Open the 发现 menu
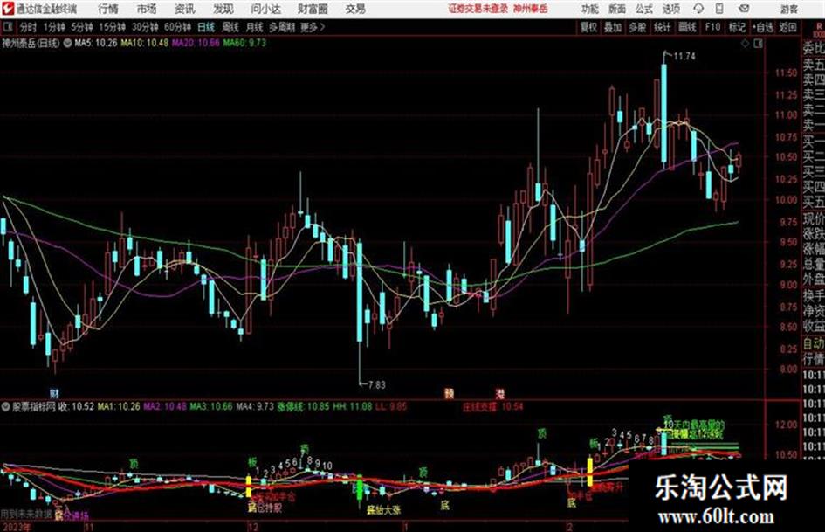The width and height of the screenshot is (825, 532). click(x=223, y=9)
